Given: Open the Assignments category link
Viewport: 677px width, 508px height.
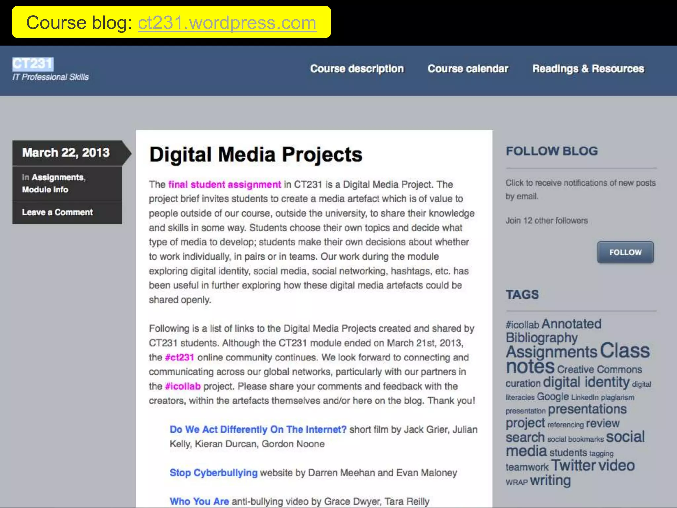Looking at the screenshot, I should click(x=58, y=177).
